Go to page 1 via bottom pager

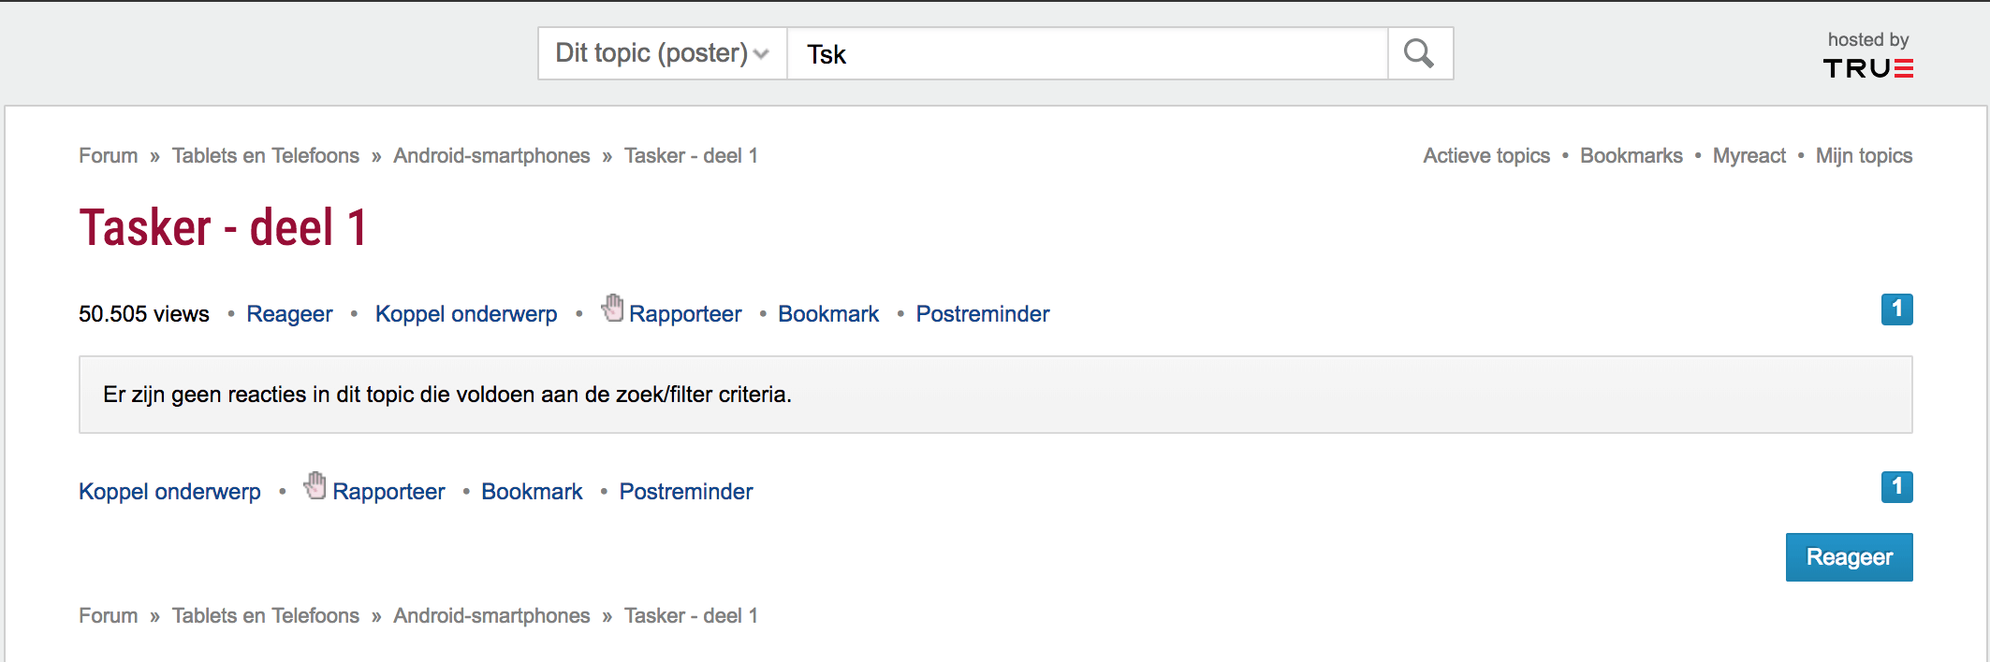click(1896, 487)
